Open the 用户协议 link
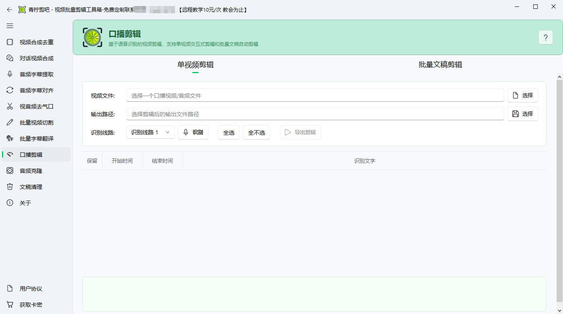This screenshot has width=563, height=314. (x=36, y=289)
